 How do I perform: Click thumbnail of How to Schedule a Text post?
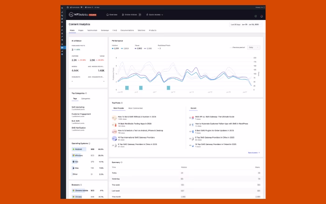pos(114,132)
